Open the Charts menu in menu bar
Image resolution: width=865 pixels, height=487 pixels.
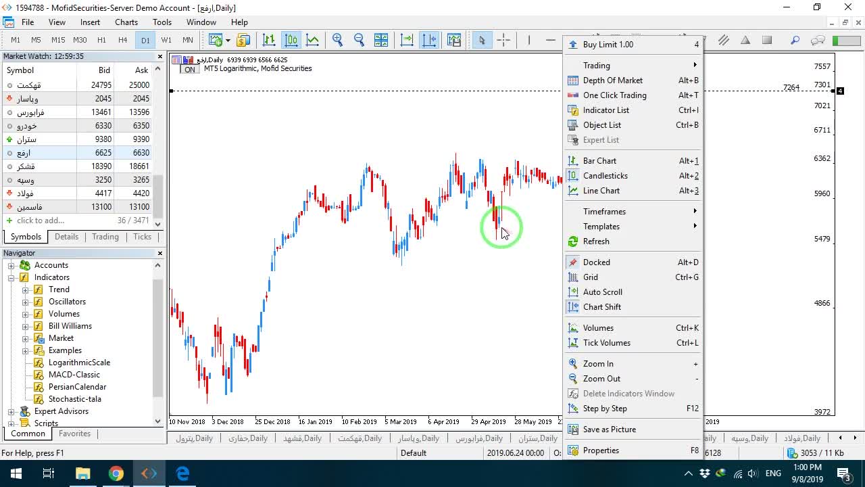tap(126, 22)
